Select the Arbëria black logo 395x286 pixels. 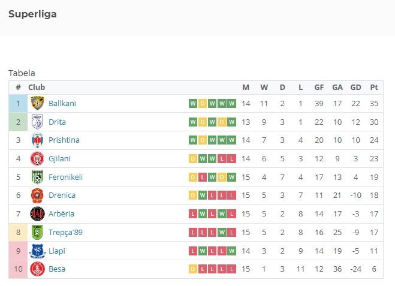[37, 213]
